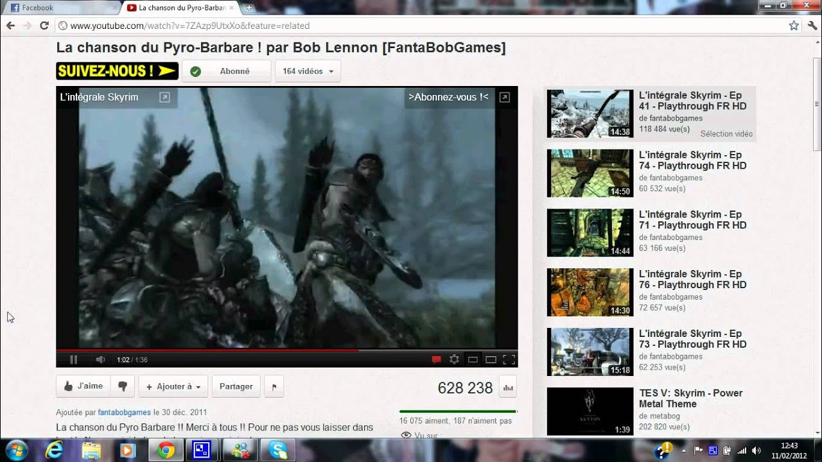Image resolution: width=822 pixels, height=462 pixels.
Task: Show video statistics chart icon
Action: [x=508, y=388]
